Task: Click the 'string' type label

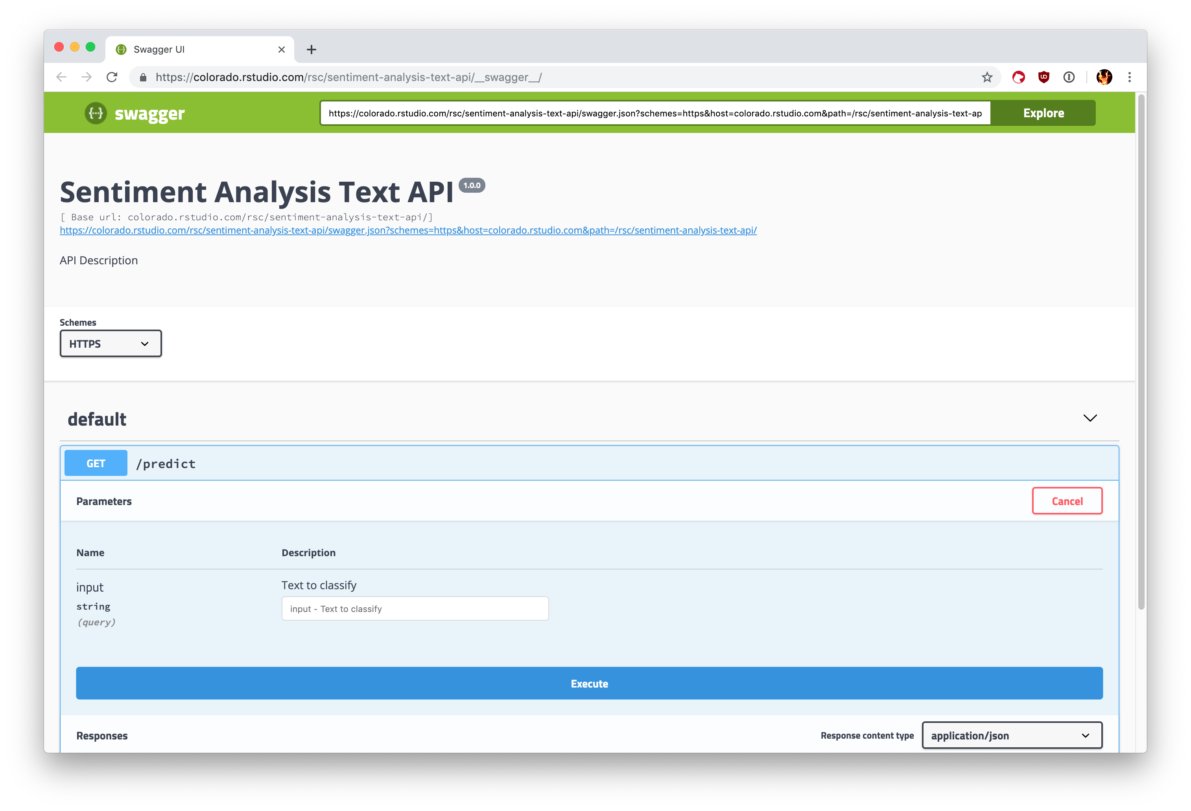Action: tap(93, 606)
